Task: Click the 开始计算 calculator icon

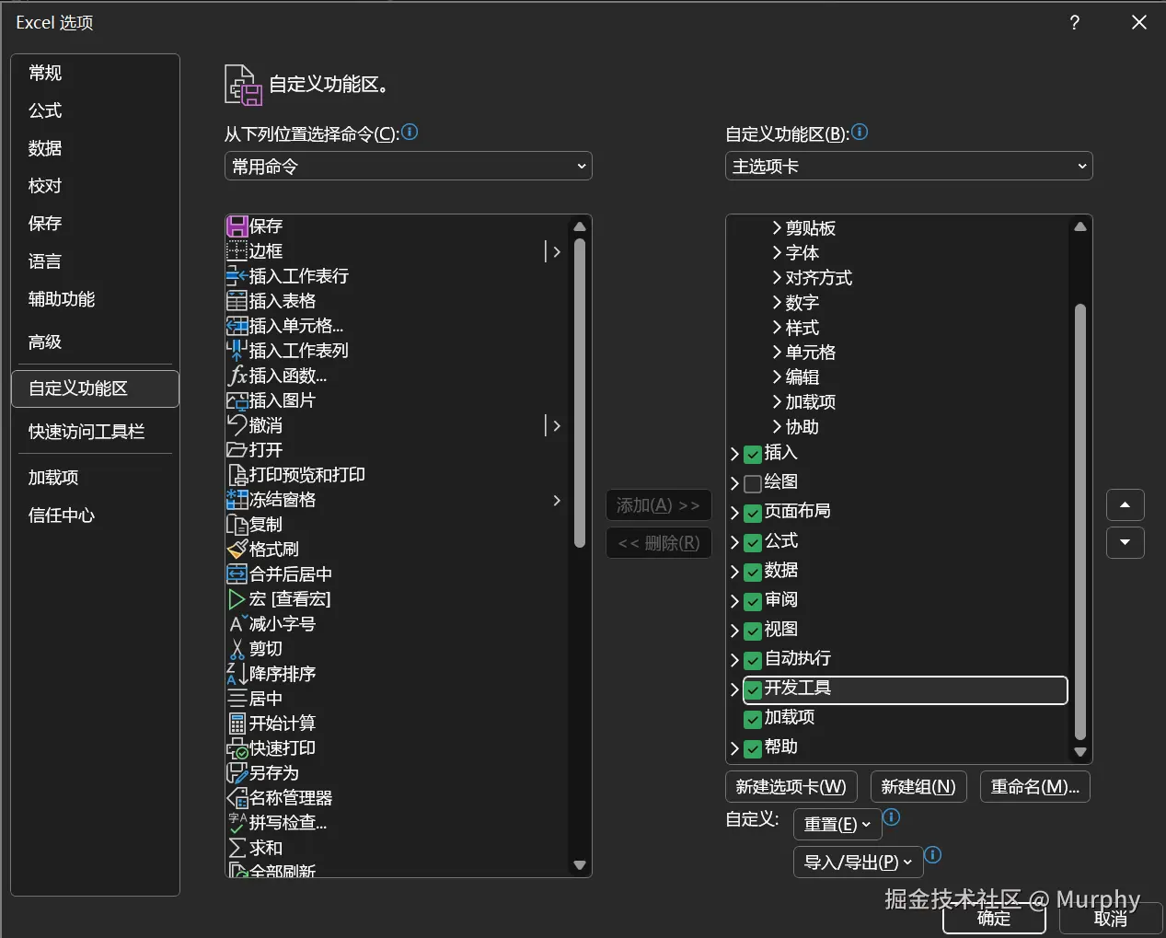Action: [237, 724]
